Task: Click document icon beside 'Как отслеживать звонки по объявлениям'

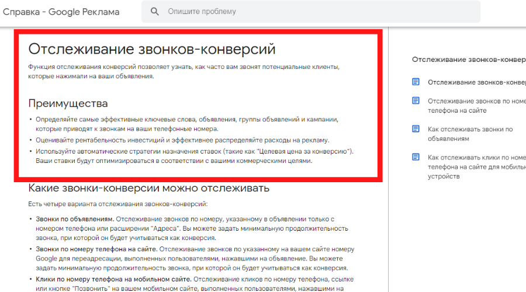Action: point(416,128)
